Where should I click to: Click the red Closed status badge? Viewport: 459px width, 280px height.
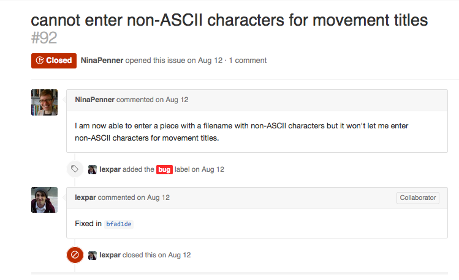click(54, 61)
